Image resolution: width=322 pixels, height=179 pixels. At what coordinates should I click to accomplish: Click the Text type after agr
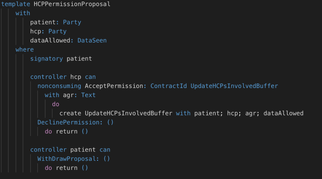point(88,95)
